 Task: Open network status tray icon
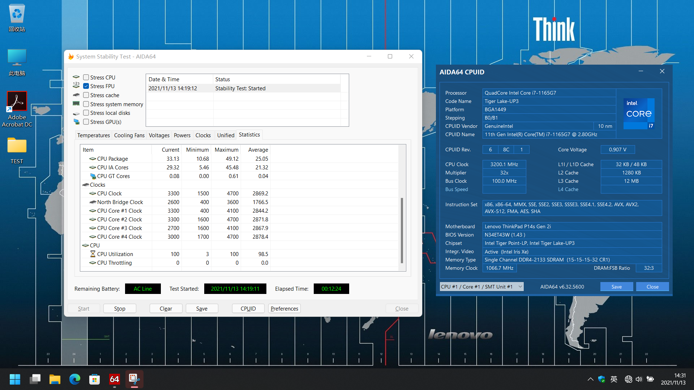(x=629, y=379)
